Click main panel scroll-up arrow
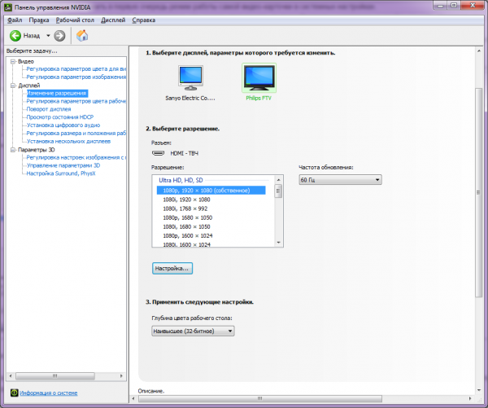The width and height of the screenshot is (488, 408). pos(479,50)
